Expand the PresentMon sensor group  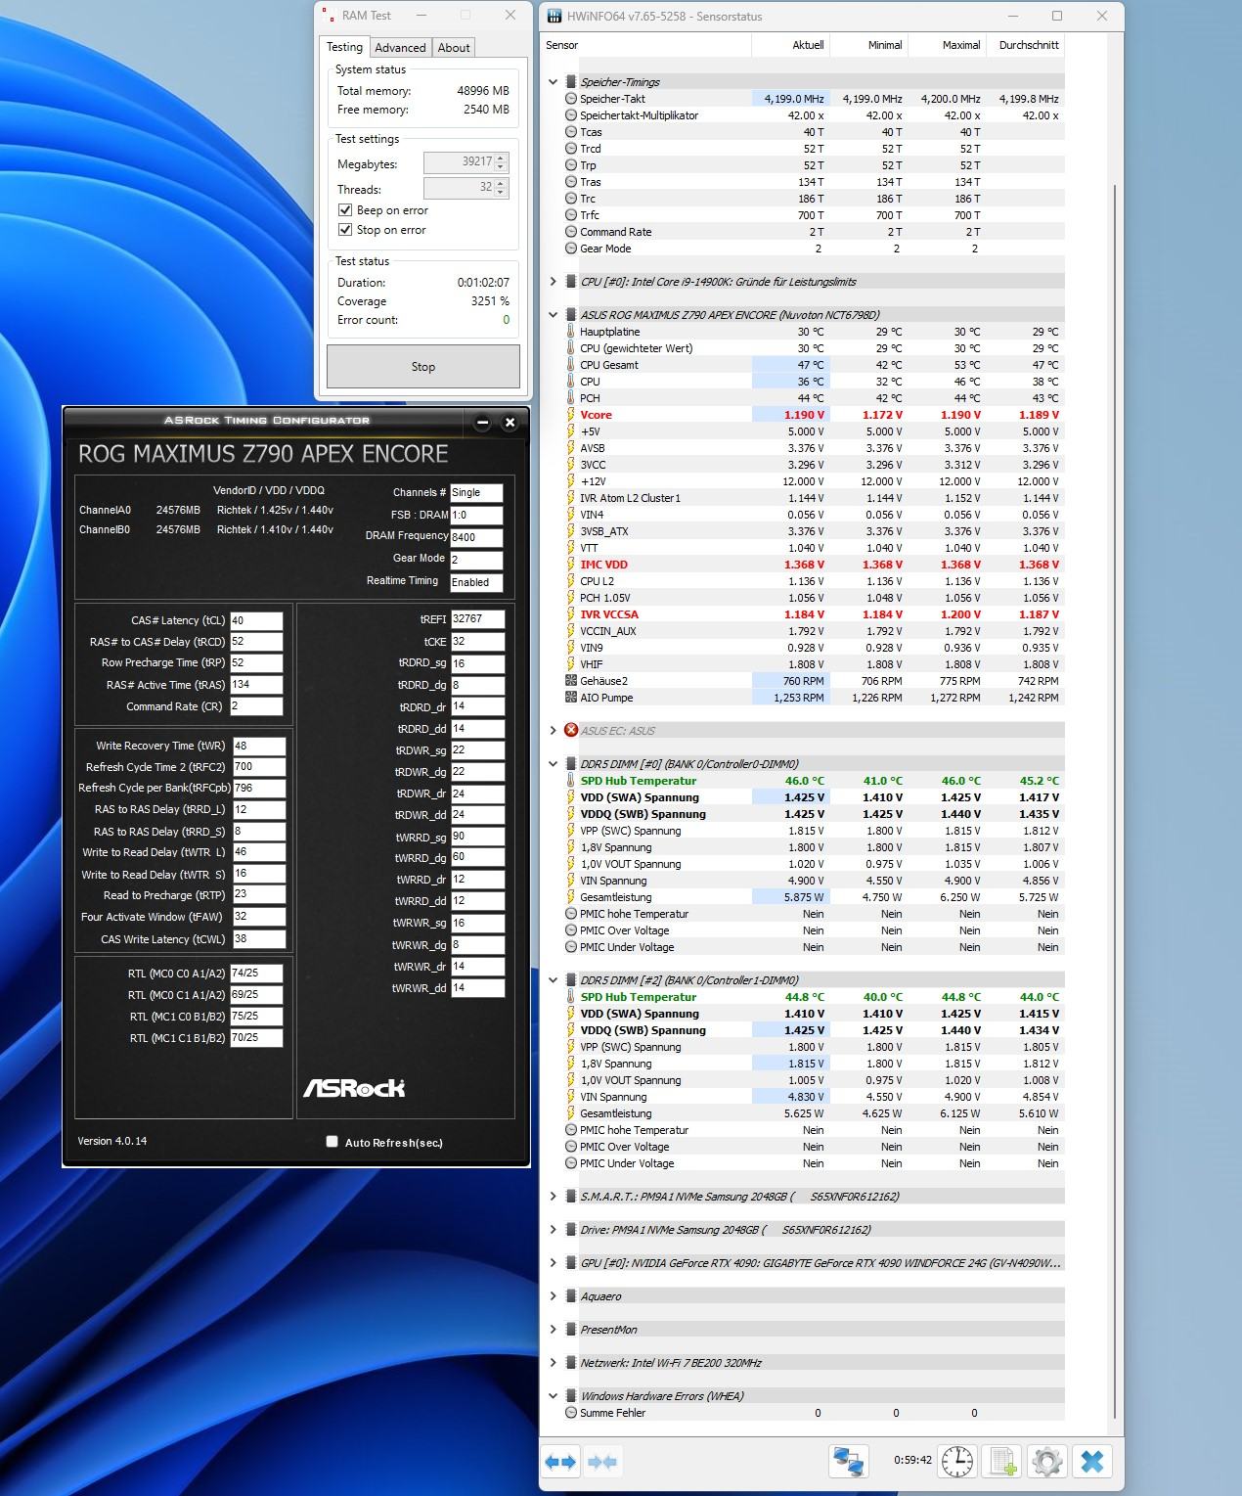tap(554, 1330)
